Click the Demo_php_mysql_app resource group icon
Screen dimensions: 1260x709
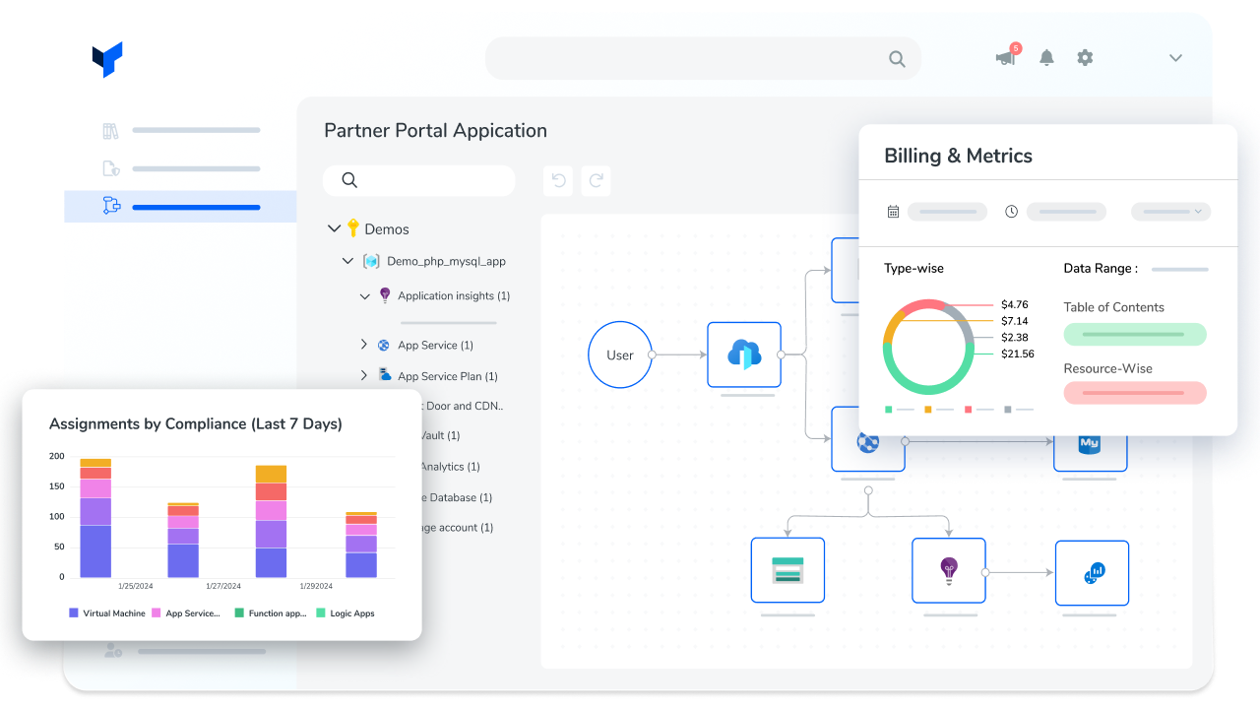371,262
